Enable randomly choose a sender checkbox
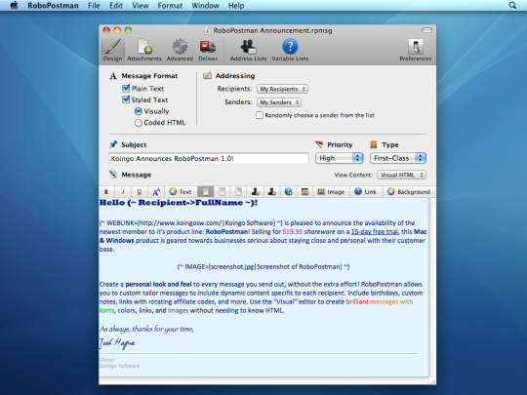The width and height of the screenshot is (527, 395). point(260,115)
